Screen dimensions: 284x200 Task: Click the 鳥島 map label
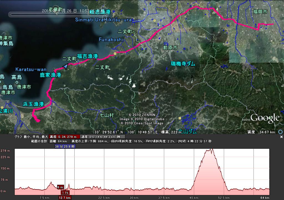(x=8, y=87)
